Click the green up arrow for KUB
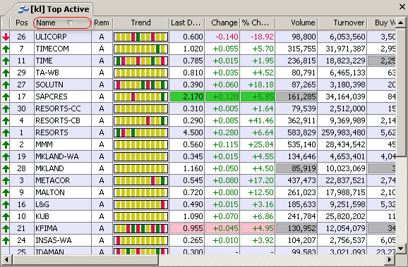 coord(6,216)
